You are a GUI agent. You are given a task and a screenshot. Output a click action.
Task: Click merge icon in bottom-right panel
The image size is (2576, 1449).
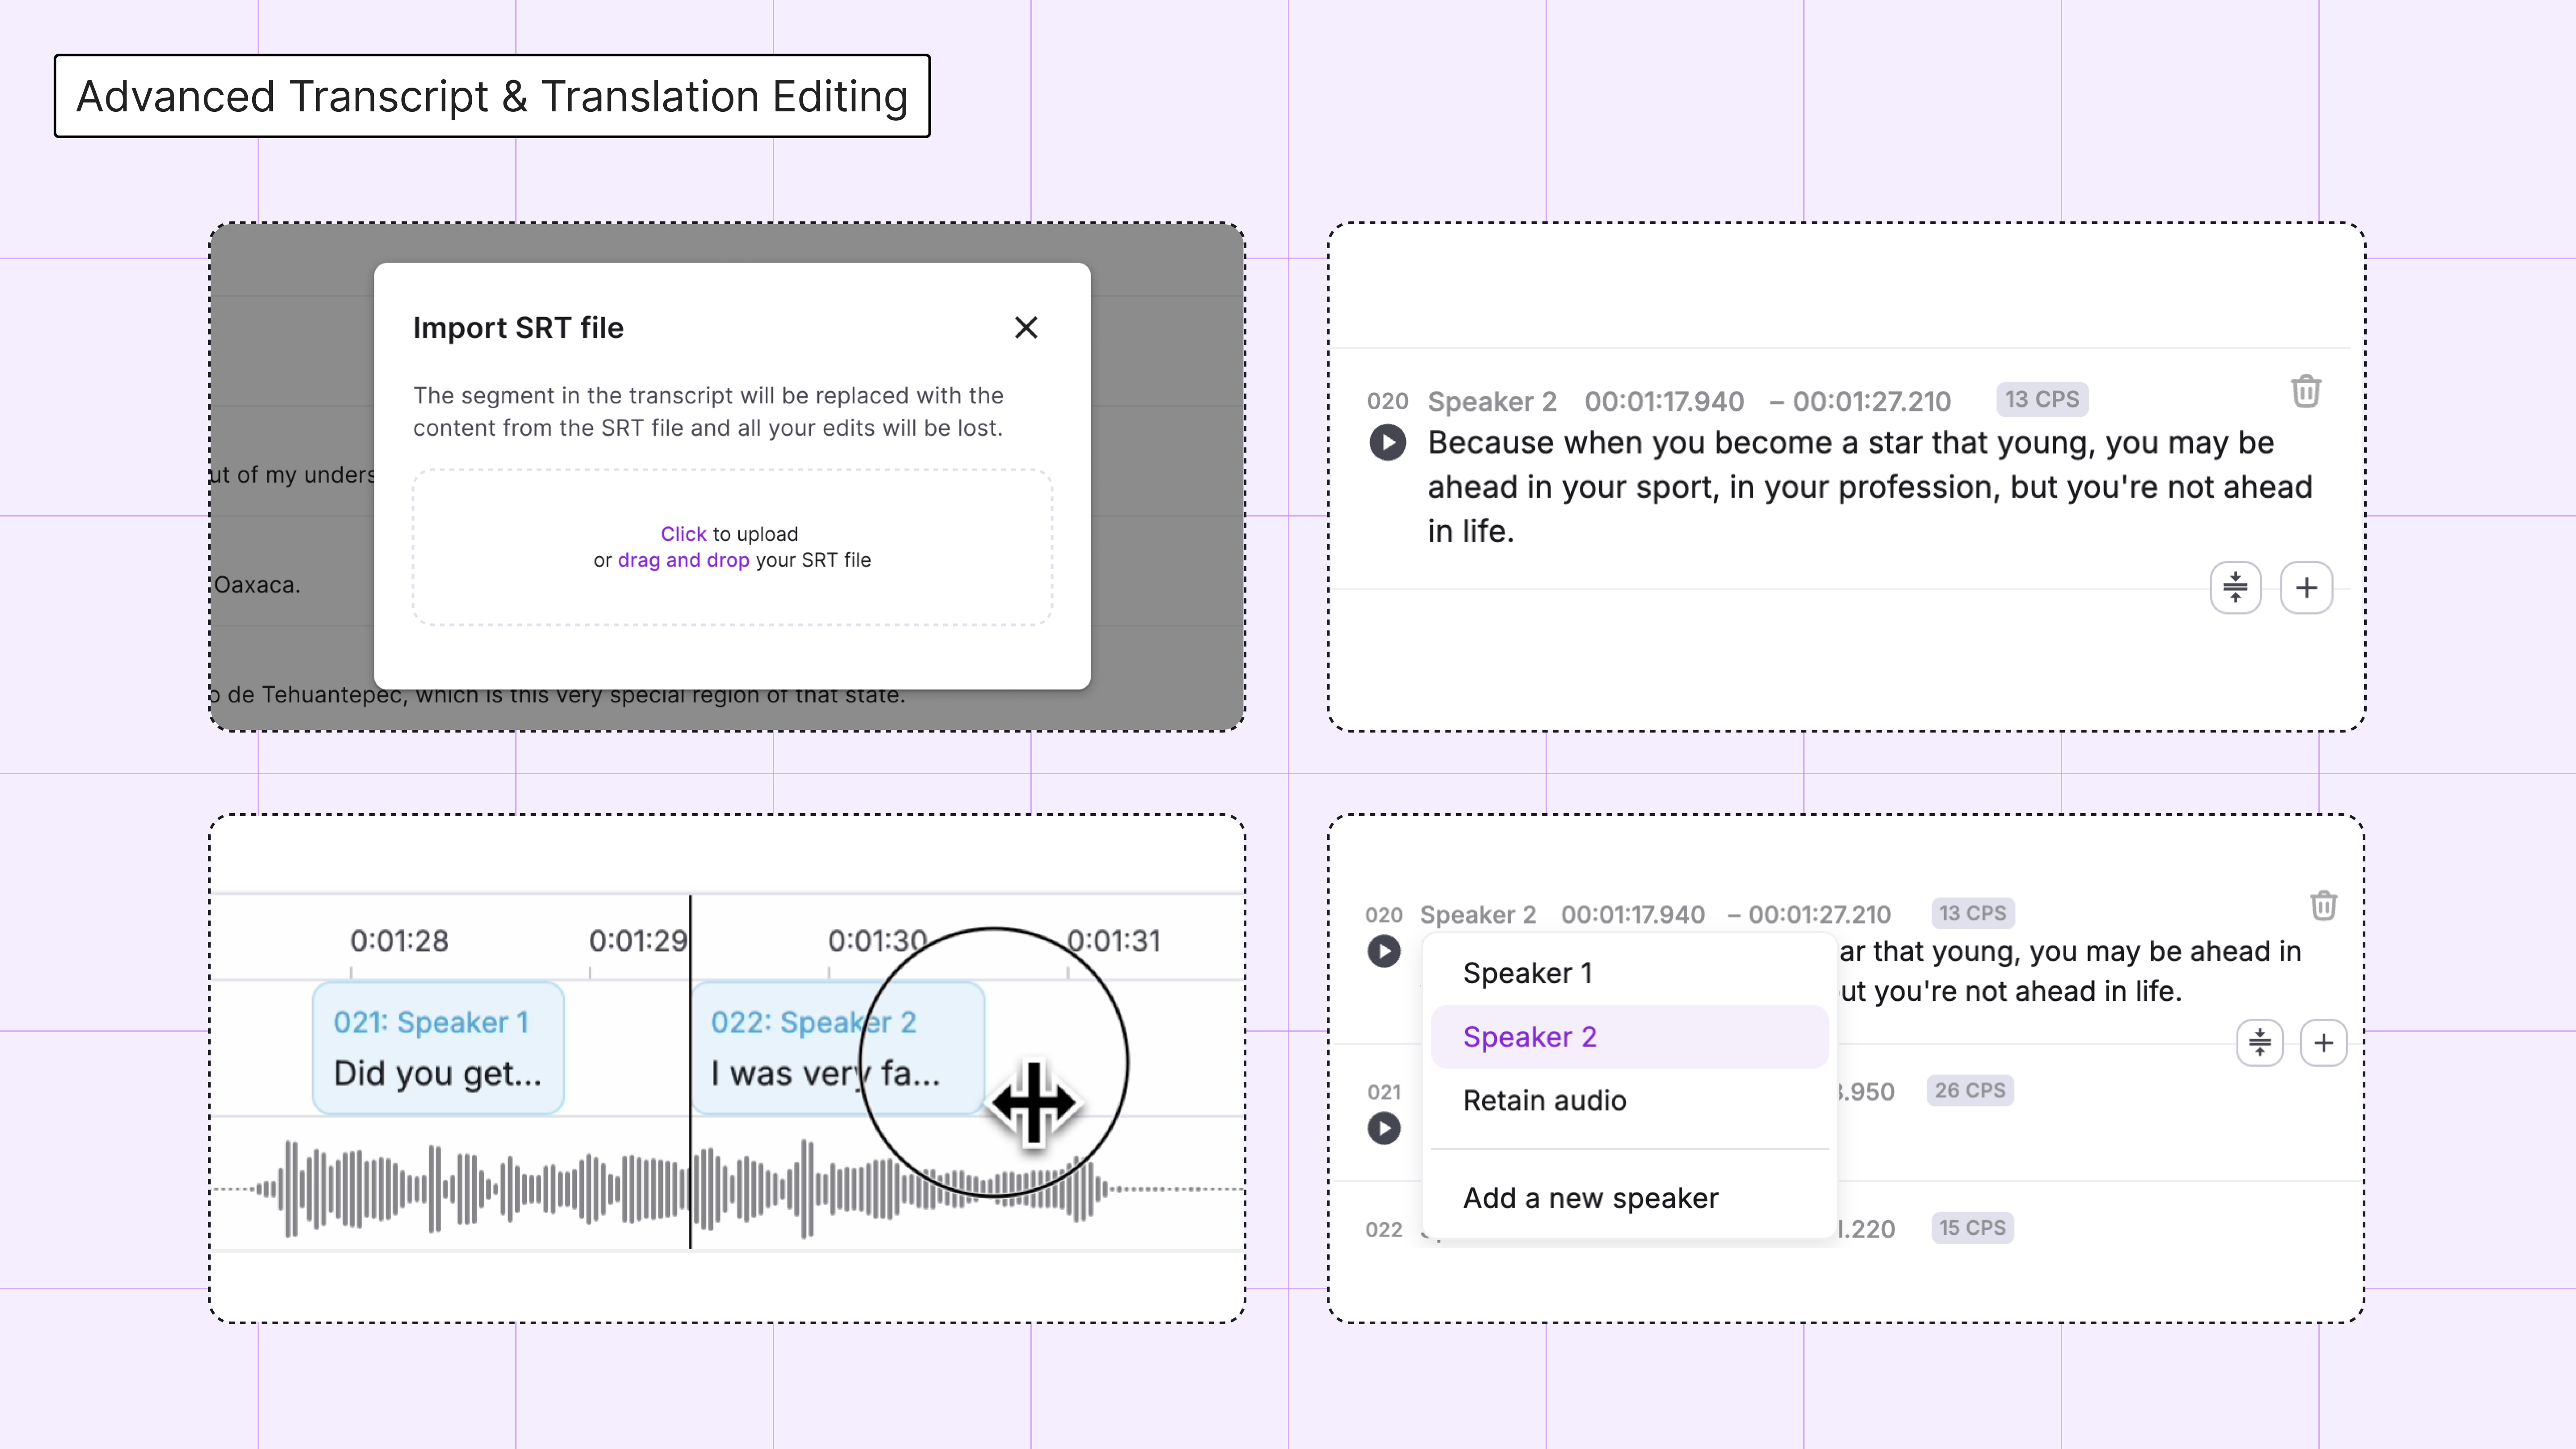tap(2259, 1043)
